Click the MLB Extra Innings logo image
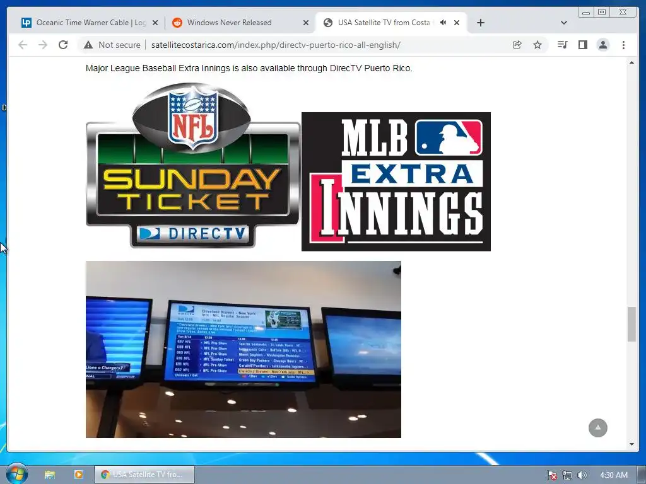 coord(396,181)
